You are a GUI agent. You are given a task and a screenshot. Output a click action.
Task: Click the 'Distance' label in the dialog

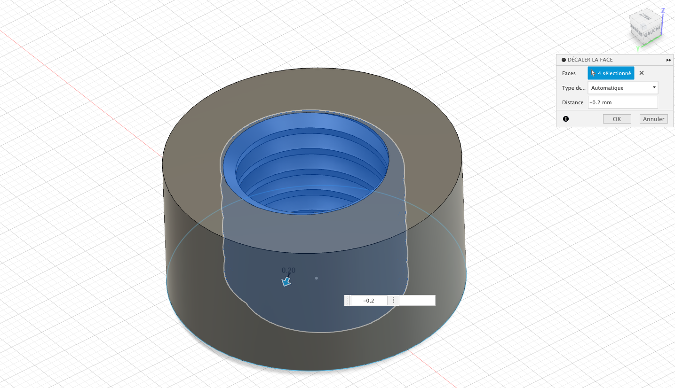(572, 102)
